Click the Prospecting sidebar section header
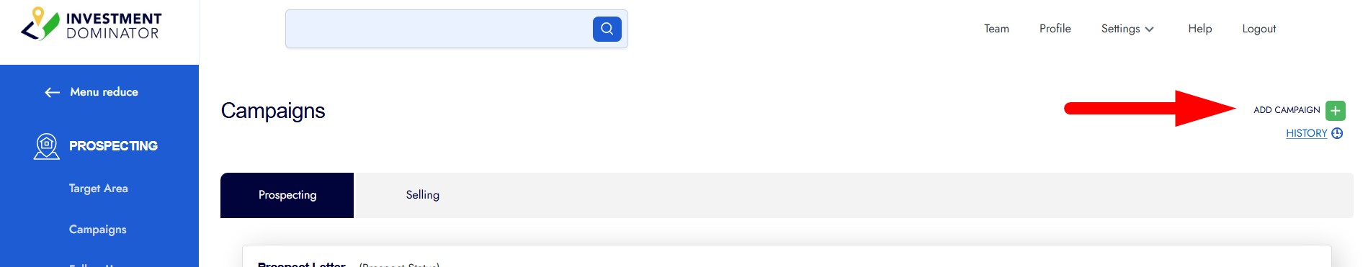This screenshot has height=267, width=1368. point(113,146)
